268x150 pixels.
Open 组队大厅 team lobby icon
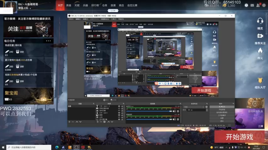click(260, 80)
